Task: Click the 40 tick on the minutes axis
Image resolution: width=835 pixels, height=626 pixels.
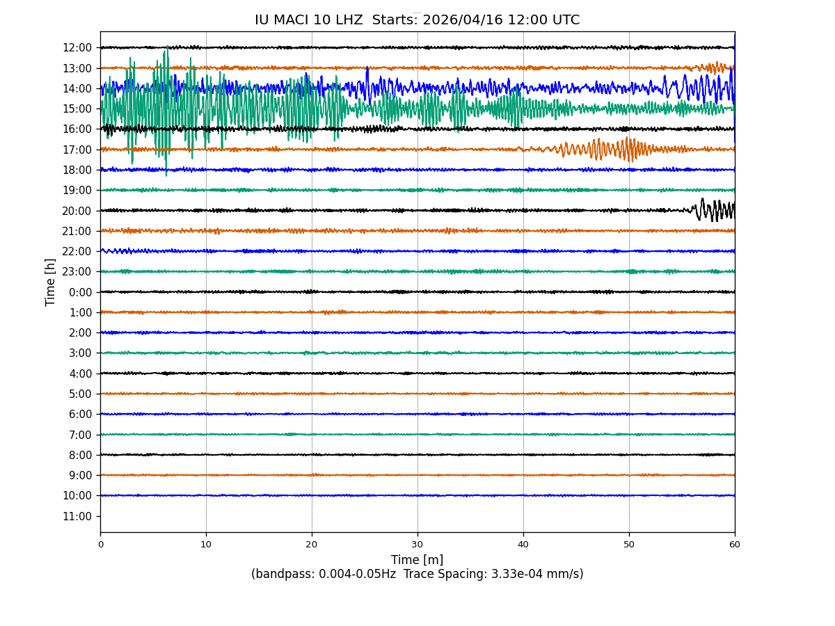Action: 523,545
